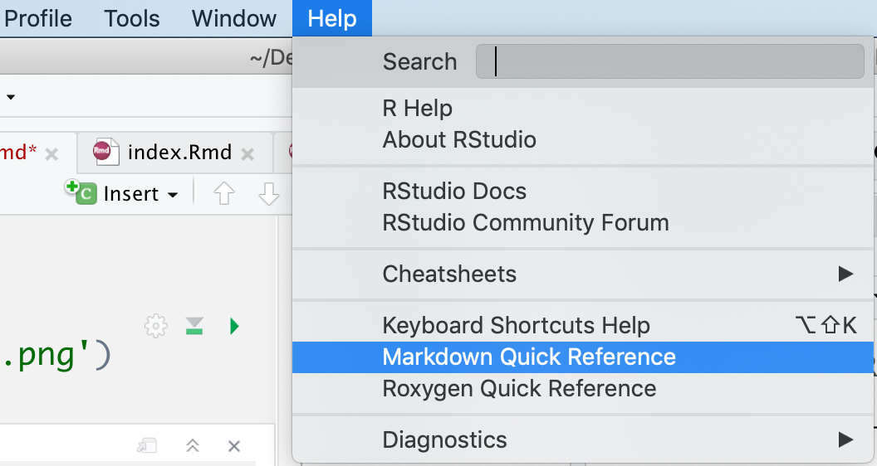Image resolution: width=877 pixels, height=466 pixels.
Task: Open the Tools menu
Action: [x=132, y=18]
